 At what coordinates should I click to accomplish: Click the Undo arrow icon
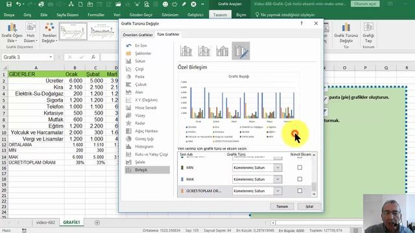pyautogui.click(x=18, y=5)
